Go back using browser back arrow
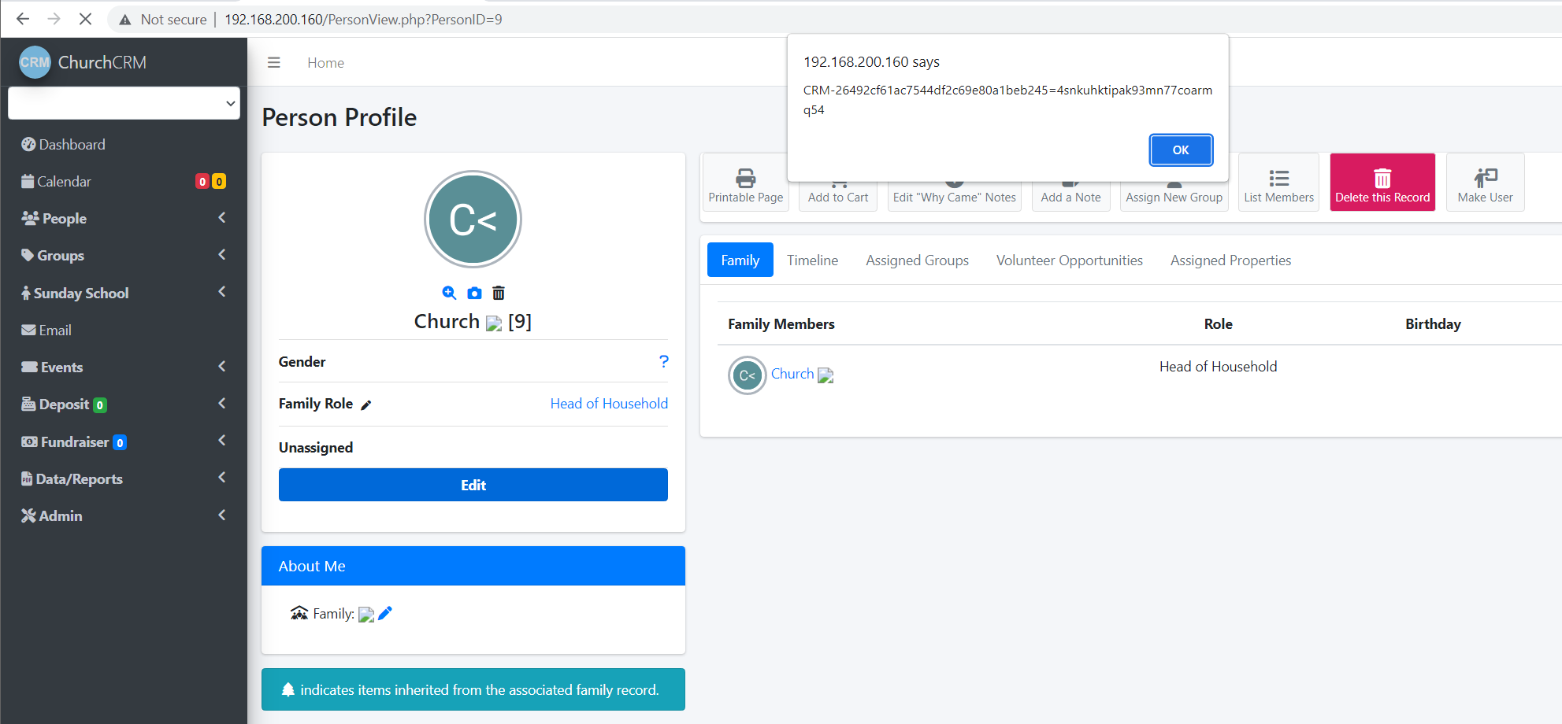The image size is (1562, 724). point(22,19)
